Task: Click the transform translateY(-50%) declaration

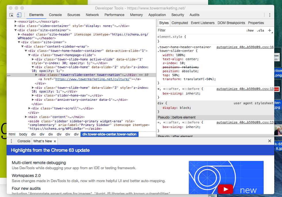Action: [x=189, y=79]
